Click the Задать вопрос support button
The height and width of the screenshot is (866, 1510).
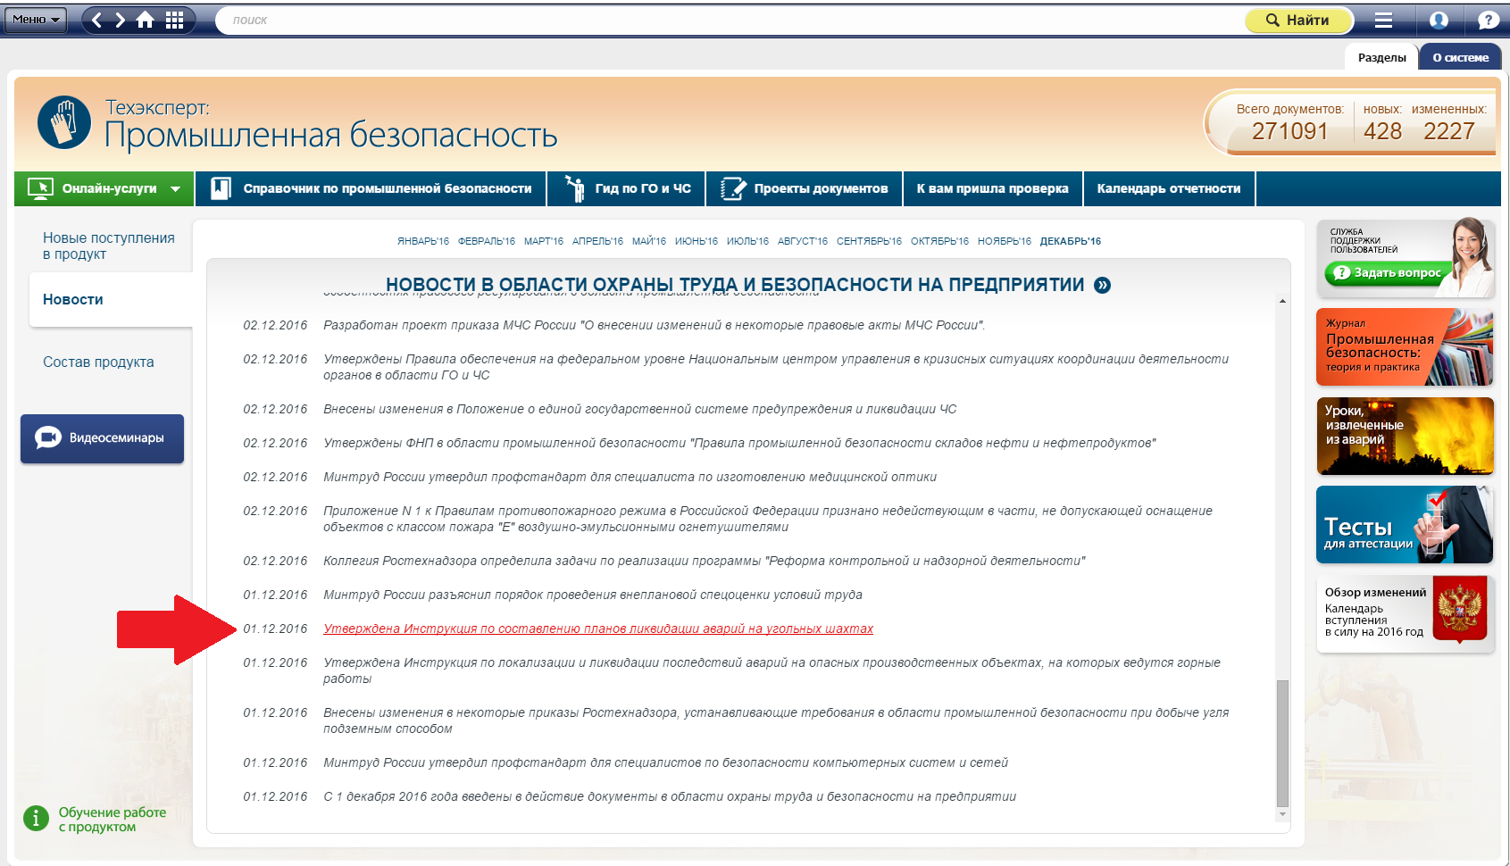click(x=1389, y=273)
